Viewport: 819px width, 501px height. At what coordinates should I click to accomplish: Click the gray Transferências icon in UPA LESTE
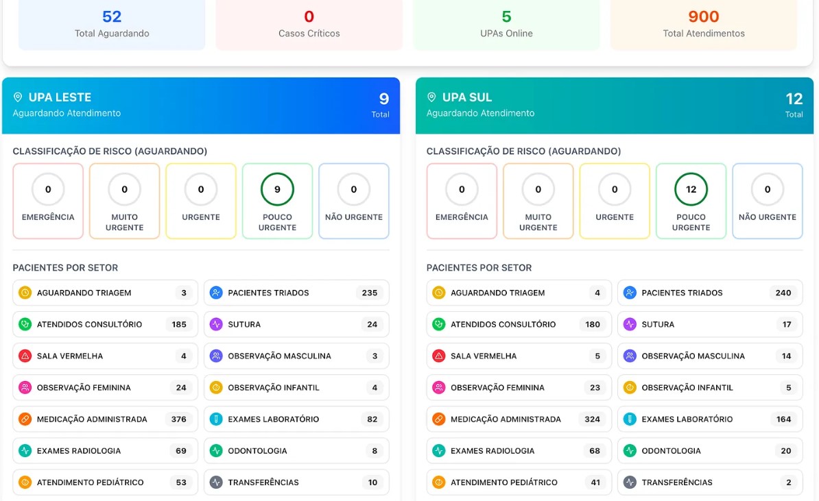(216, 482)
